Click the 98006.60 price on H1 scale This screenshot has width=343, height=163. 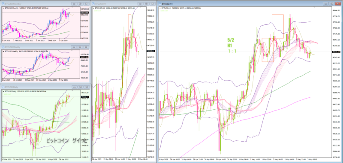336,10
